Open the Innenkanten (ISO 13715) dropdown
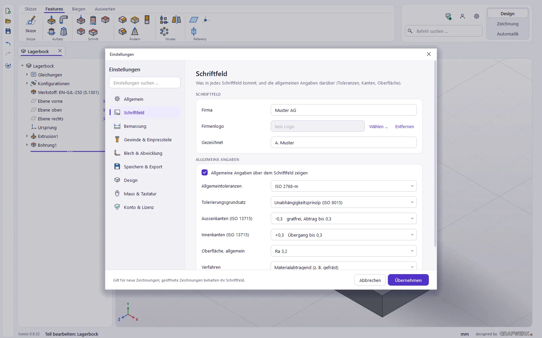Image resolution: width=542 pixels, height=338 pixels. (x=343, y=235)
